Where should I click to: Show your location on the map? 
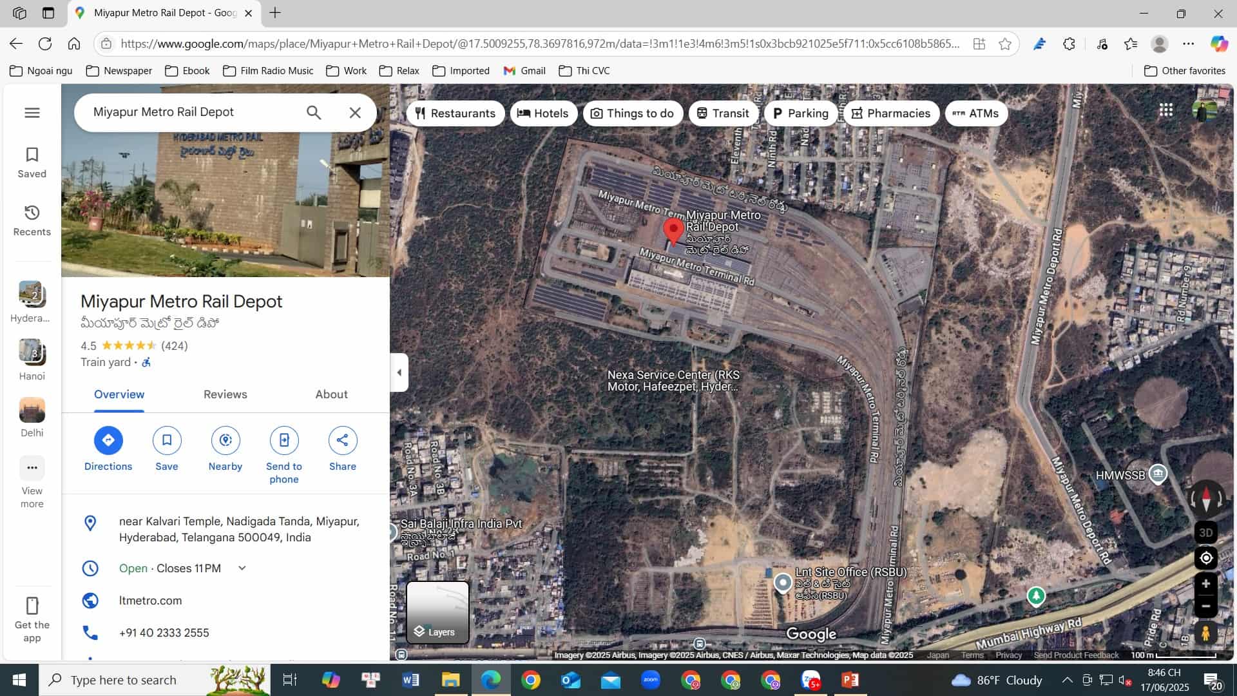(x=1206, y=558)
